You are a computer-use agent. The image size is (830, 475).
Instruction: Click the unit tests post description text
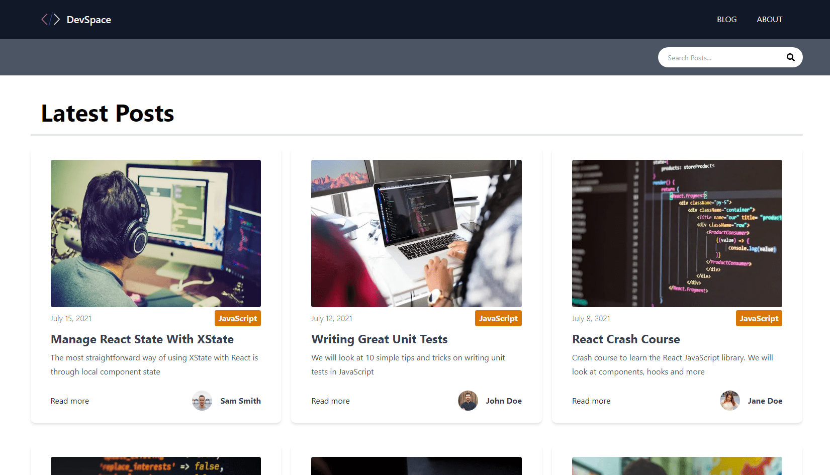click(x=408, y=364)
